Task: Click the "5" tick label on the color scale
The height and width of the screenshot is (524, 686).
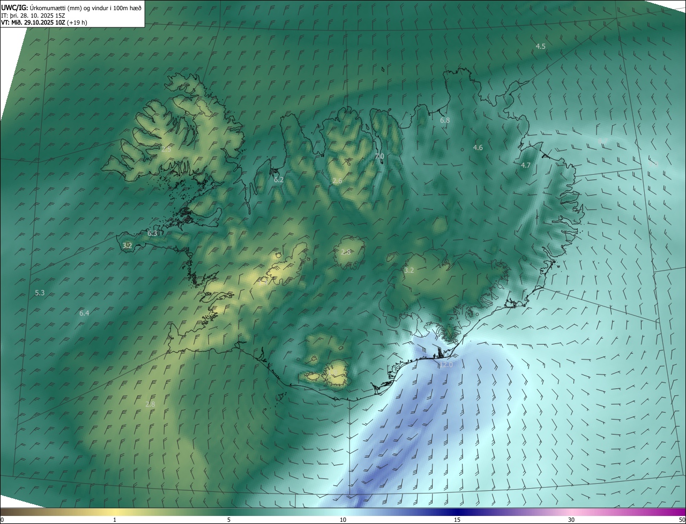Action: point(229,520)
